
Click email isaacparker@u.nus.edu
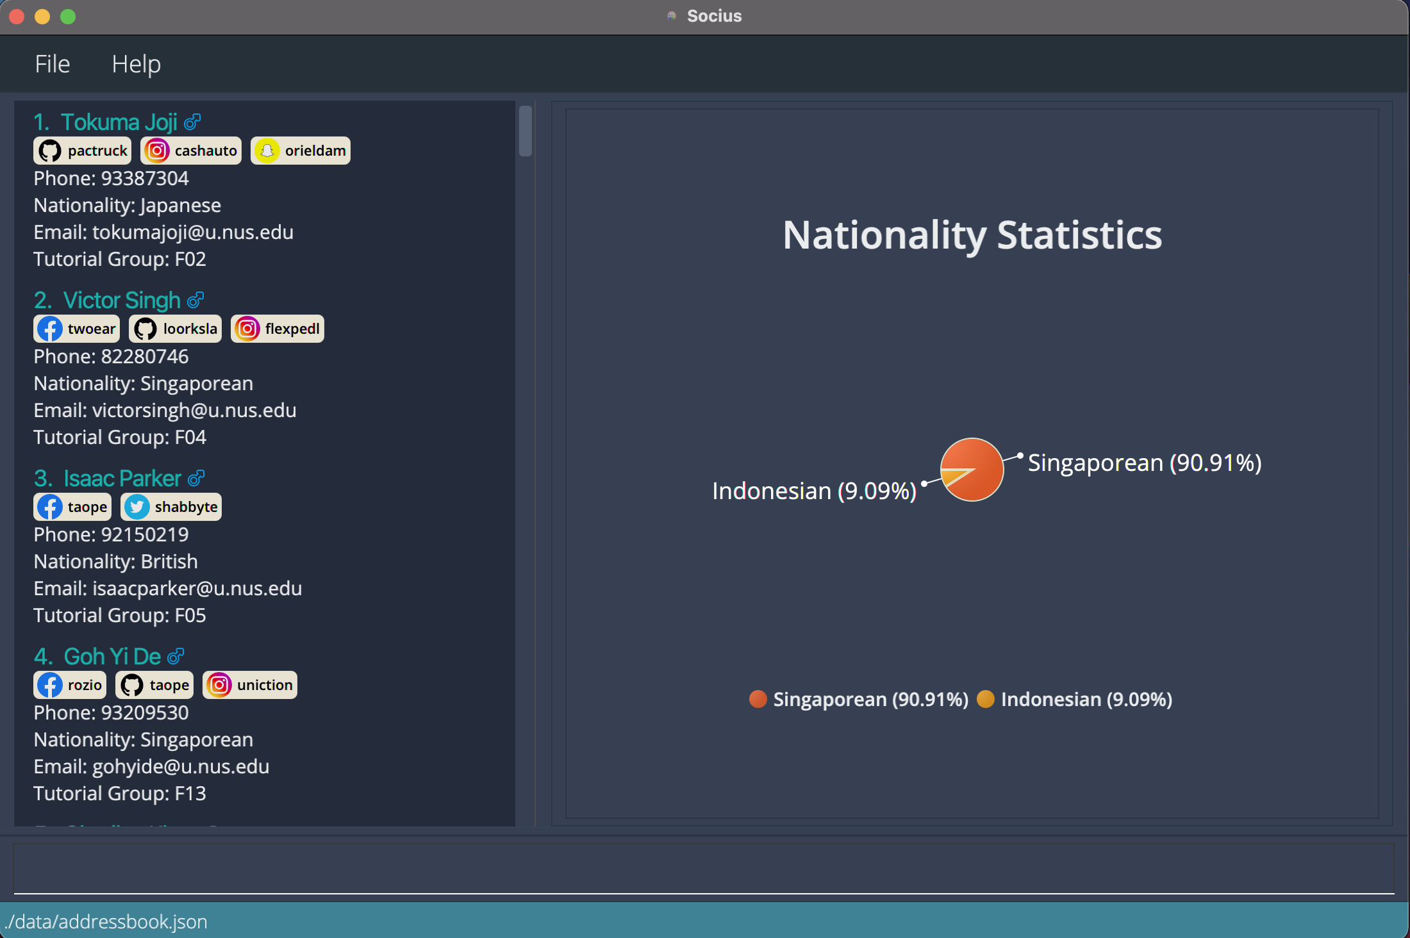pos(197,588)
